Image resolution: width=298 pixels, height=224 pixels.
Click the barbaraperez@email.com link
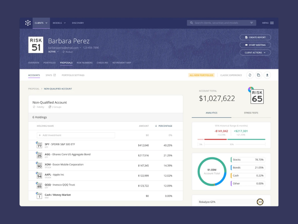63,48
